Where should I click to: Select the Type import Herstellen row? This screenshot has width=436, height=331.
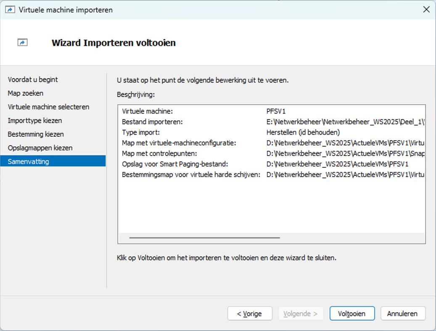271,132
